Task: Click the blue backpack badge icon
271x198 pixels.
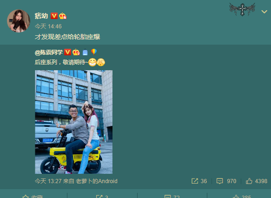Action: pos(85,52)
